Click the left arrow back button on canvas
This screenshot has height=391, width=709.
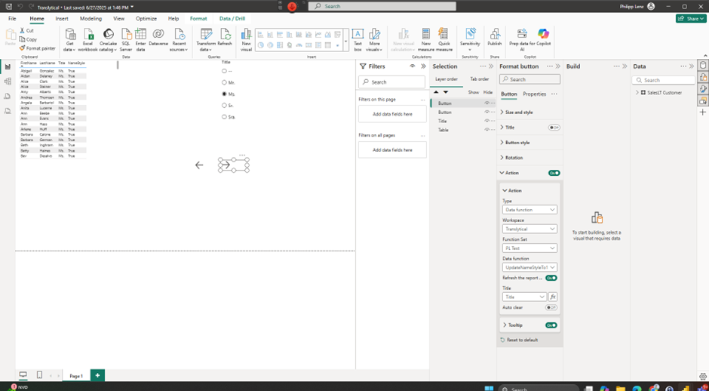click(x=199, y=165)
